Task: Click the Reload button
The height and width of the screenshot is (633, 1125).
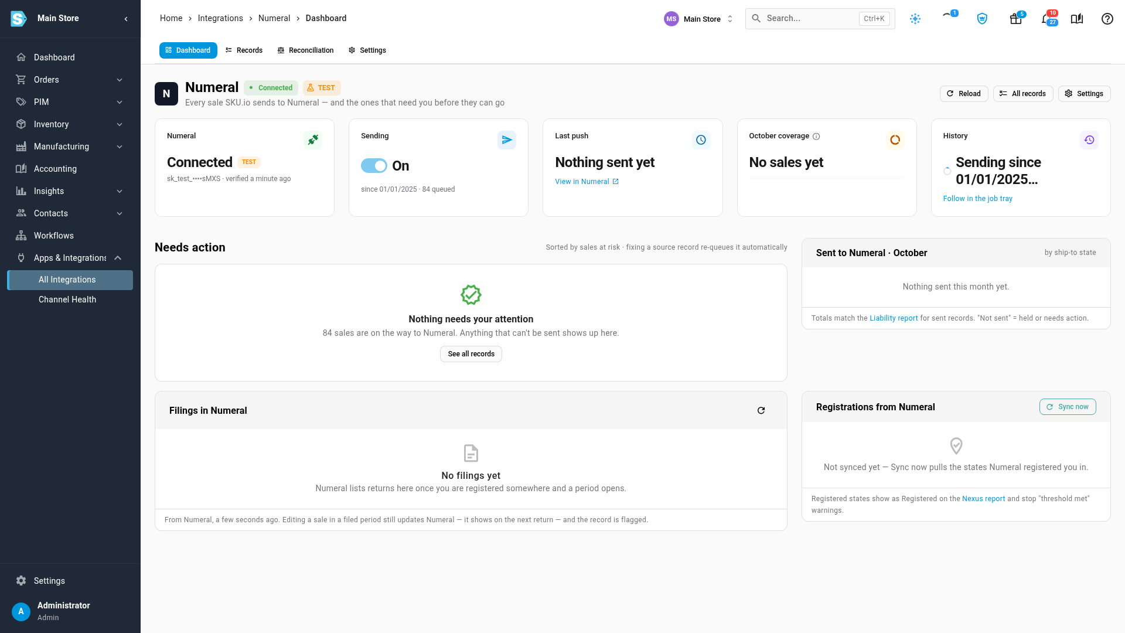Action: (x=964, y=94)
